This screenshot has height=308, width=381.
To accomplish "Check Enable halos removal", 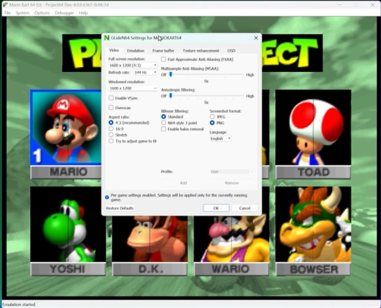I will click(x=164, y=129).
